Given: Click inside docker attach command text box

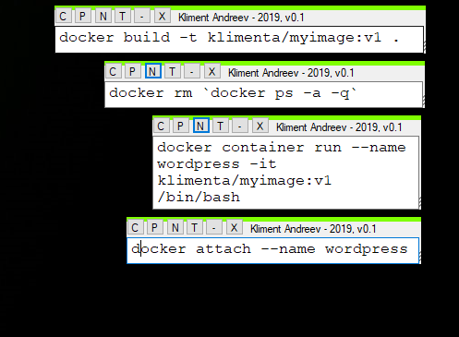Looking at the screenshot, I should coord(272,250).
